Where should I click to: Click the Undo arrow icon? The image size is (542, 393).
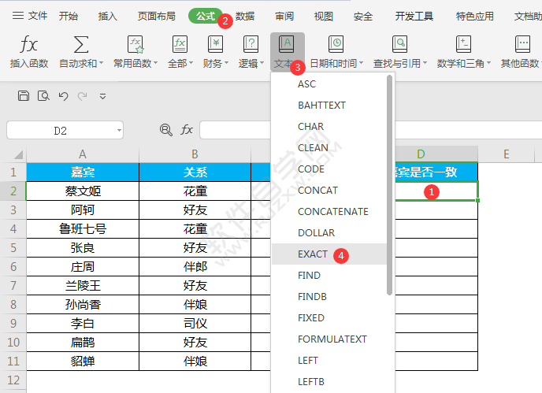pos(63,96)
